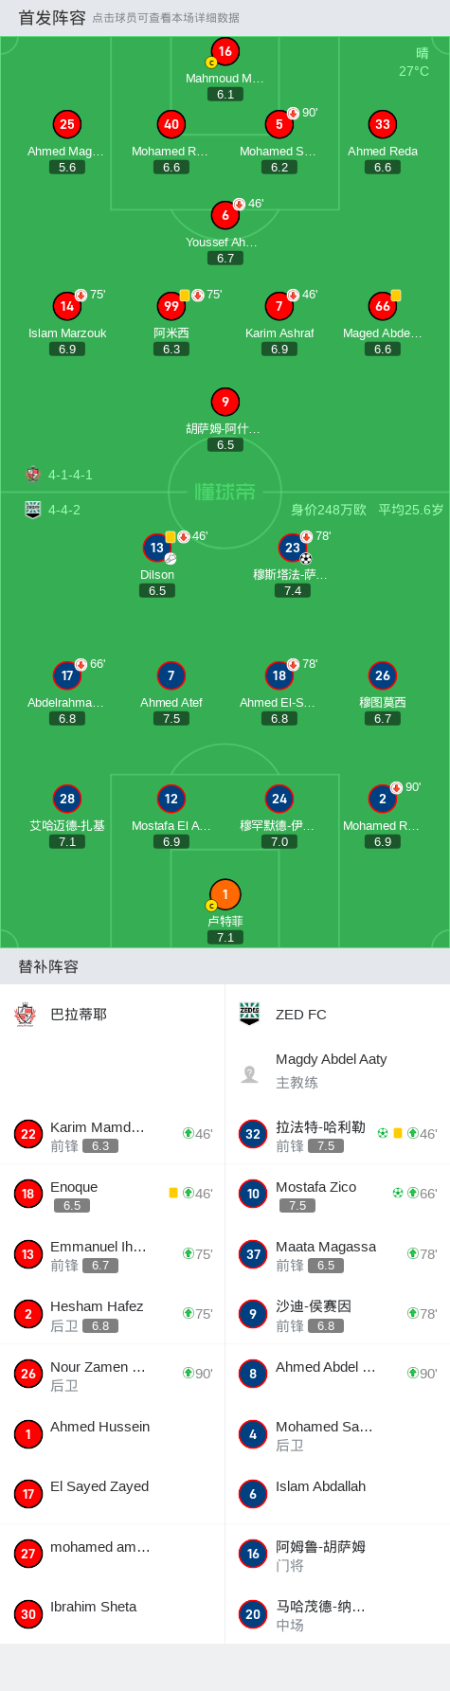Click the 巴拉蒂耶 team logo
The width and height of the screenshot is (450, 1691).
click(x=26, y=1015)
